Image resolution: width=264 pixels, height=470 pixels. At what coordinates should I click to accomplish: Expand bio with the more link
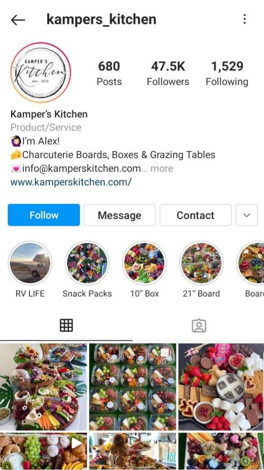tap(162, 168)
